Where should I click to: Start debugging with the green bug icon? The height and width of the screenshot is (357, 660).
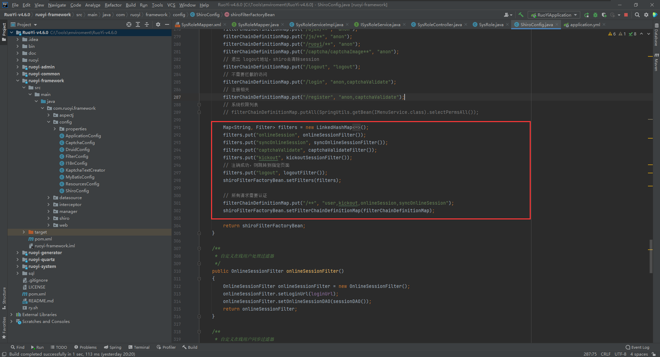tap(595, 15)
